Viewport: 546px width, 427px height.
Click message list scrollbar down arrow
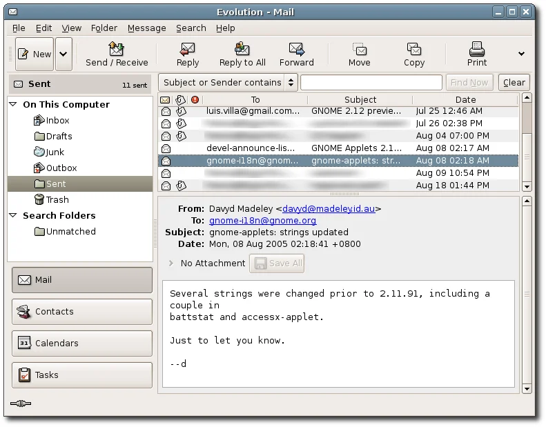[527, 186]
